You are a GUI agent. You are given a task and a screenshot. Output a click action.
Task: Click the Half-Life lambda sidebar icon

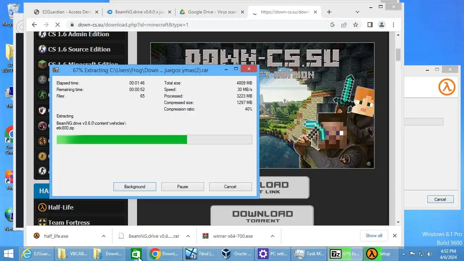click(x=42, y=207)
